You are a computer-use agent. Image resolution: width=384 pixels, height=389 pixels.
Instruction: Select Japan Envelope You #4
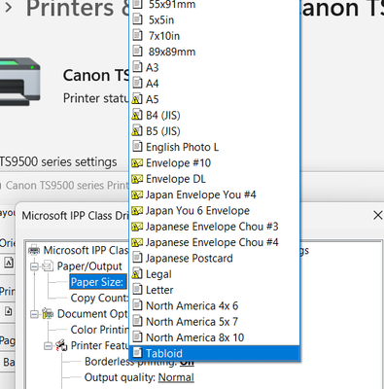pyautogui.click(x=214, y=194)
